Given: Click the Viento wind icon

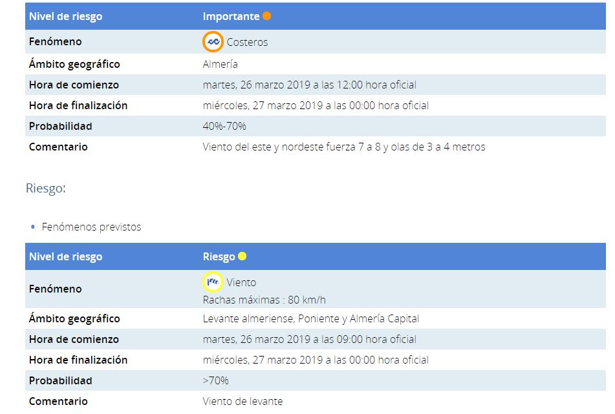Looking at the screenshot, I should point(213,282).
